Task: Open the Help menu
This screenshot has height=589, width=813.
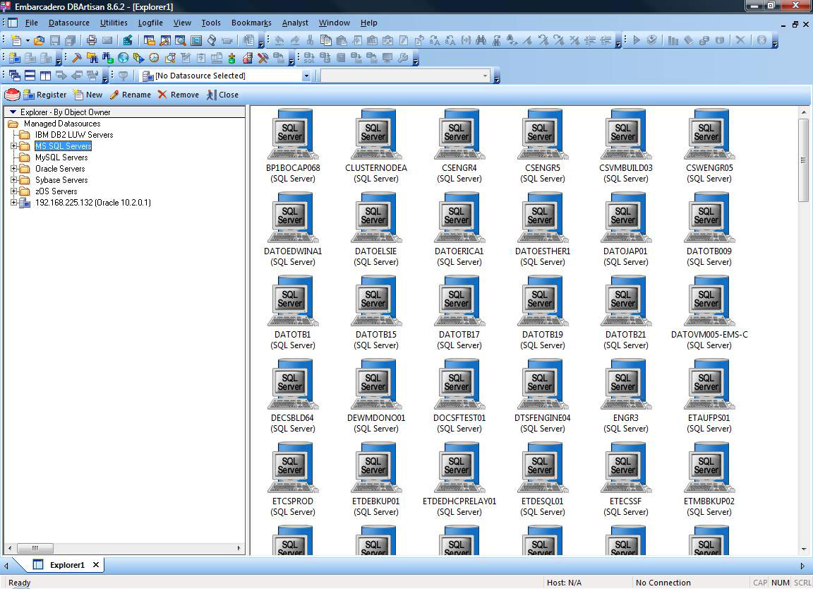Action: coord(368,23)
